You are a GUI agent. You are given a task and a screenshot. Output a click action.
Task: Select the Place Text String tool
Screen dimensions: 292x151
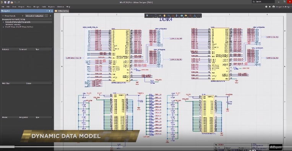point(195,16)
